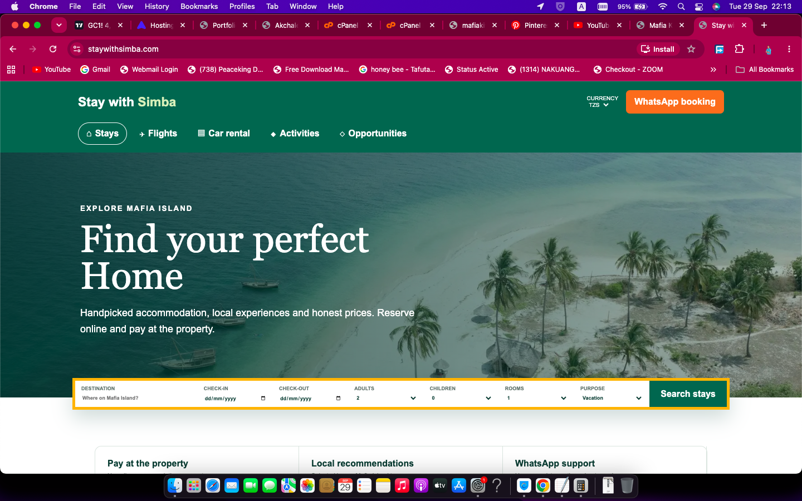This screenshot has height=501, width=802.
Task: Reload the staywithsimba.com page
Action: (x=53, y=49)
